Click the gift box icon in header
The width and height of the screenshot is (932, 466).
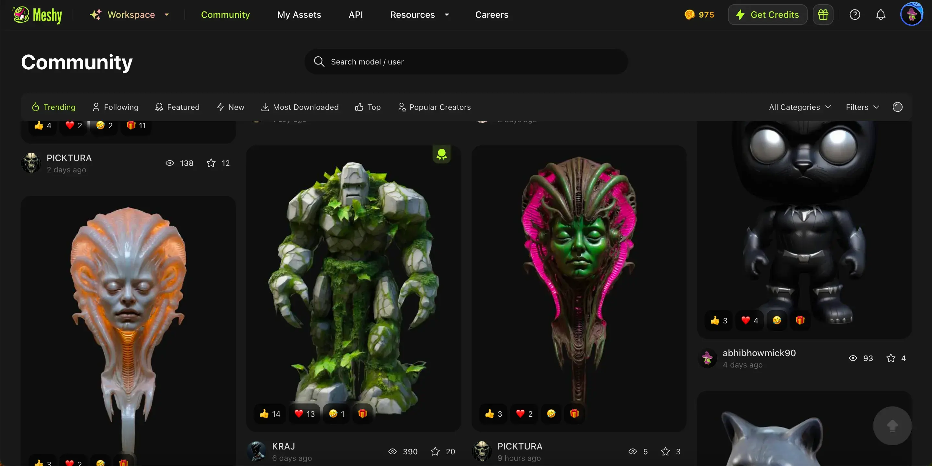tap(823, 15)
